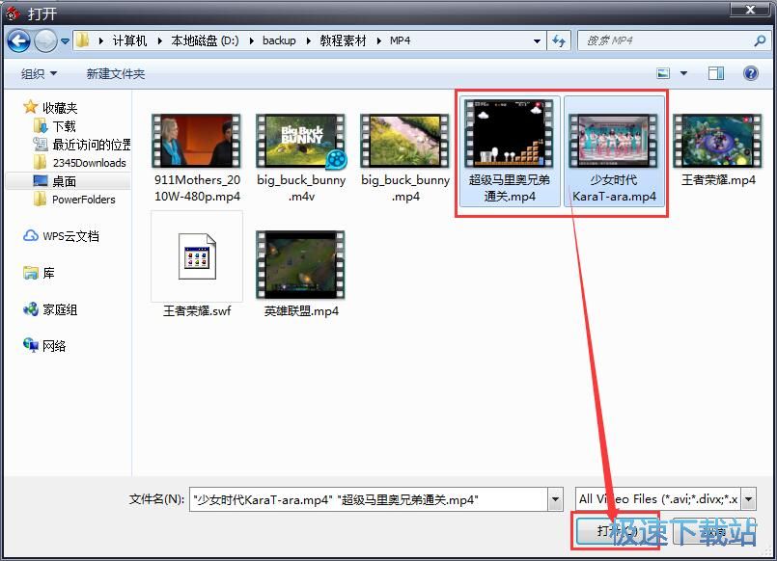The image size is (777, 561).
Task: Select the 家庭组 homegroup icon
Action: (x=32, y=310)
